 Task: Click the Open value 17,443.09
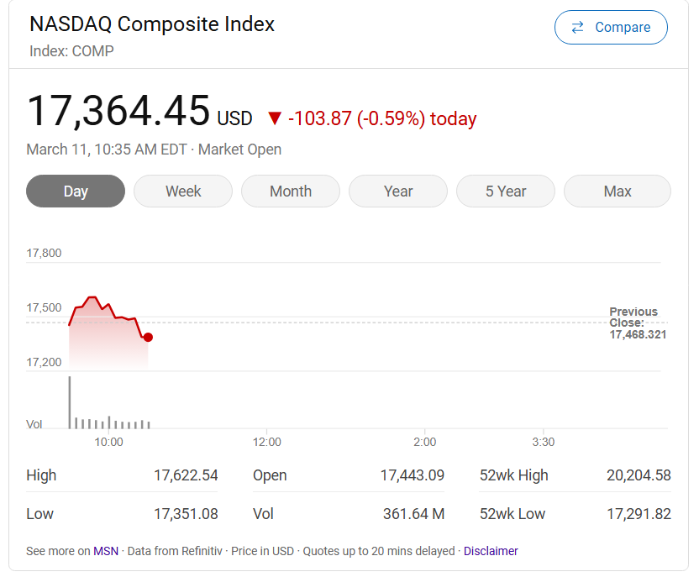click(412, 475)
